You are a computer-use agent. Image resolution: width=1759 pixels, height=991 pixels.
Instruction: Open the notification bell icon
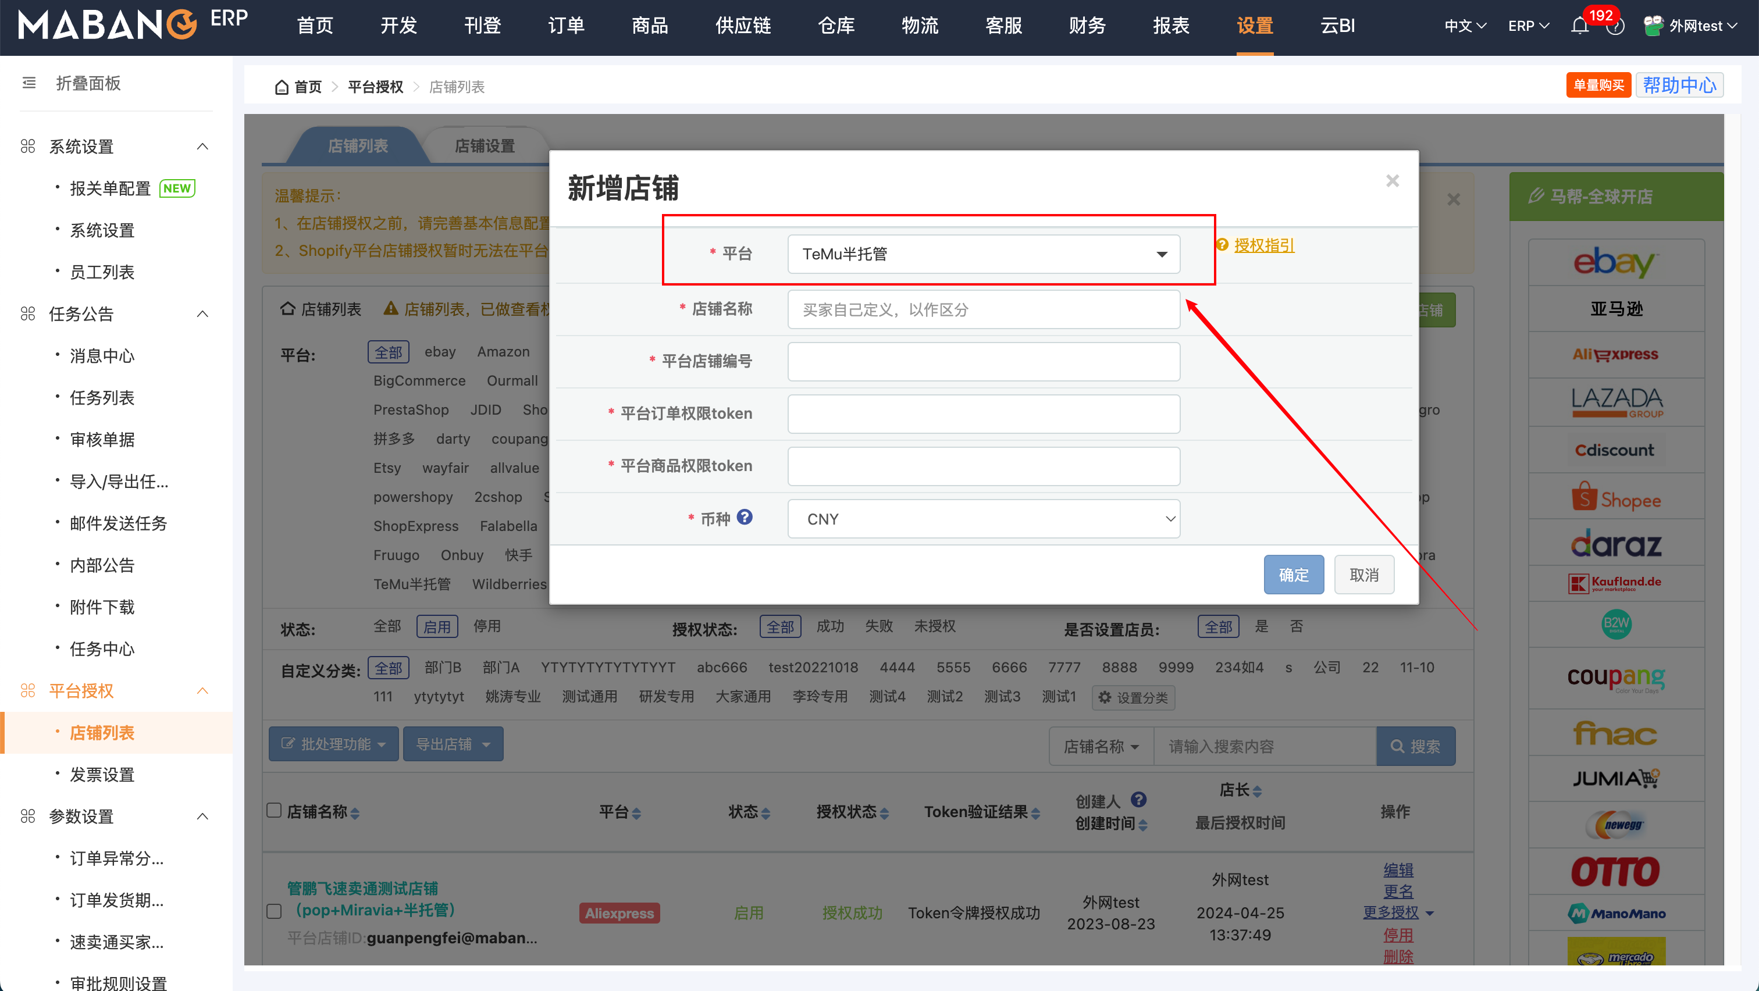[1579, 26]
